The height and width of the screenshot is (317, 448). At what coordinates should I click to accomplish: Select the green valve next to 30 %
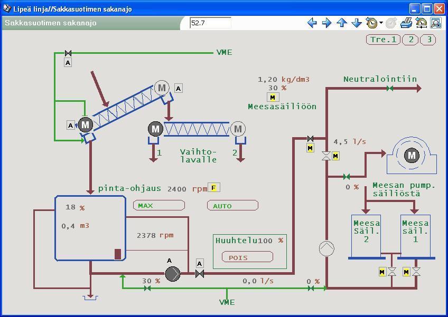pos(147,289)
